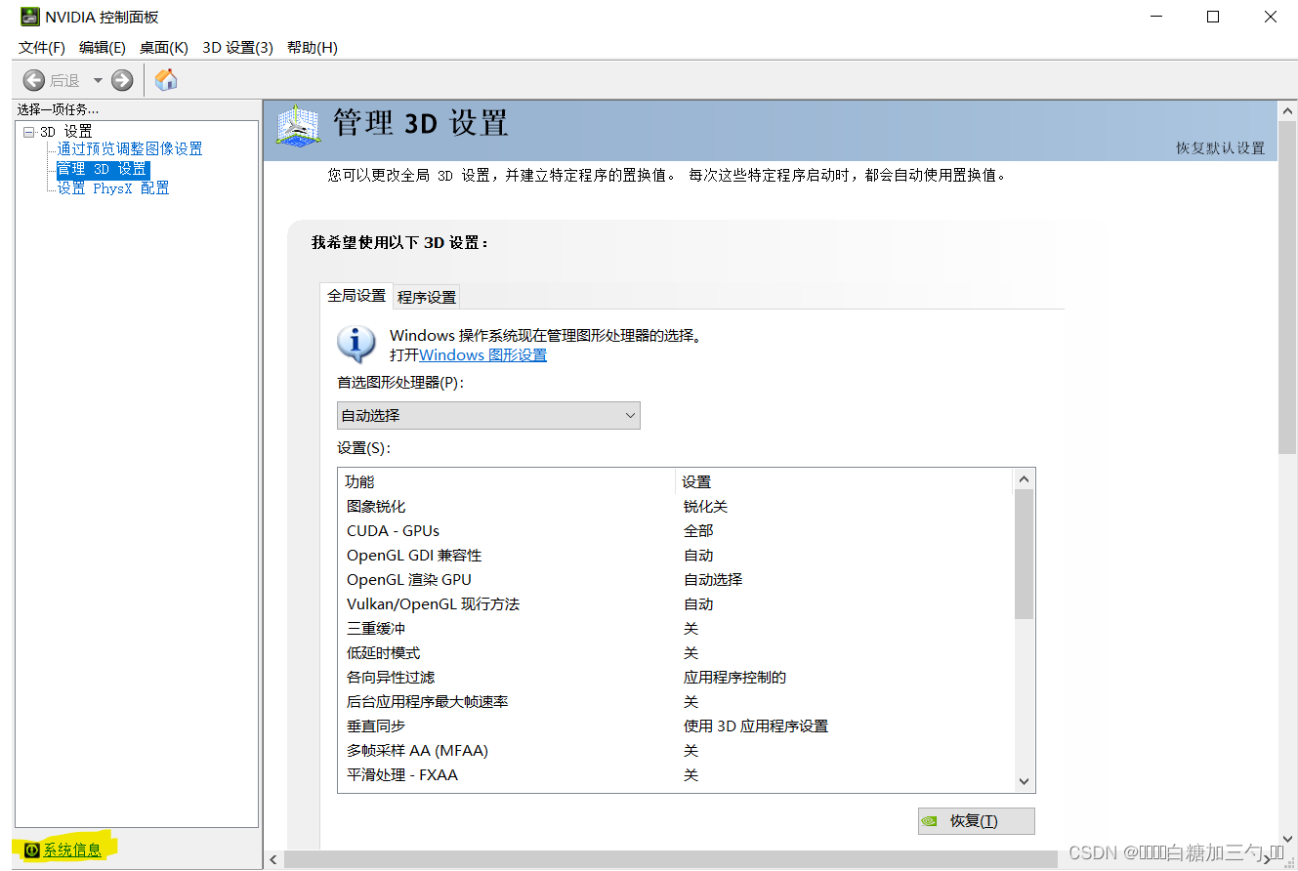Switch to the 全局设置 tab
The image size is (1298, 871).
click(x=356, y=295)
